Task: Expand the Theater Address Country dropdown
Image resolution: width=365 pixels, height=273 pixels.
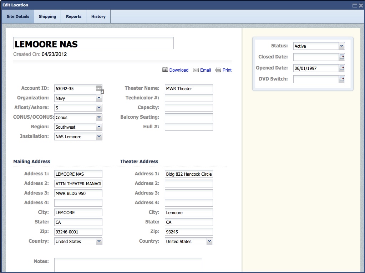Action: point(209,241)
